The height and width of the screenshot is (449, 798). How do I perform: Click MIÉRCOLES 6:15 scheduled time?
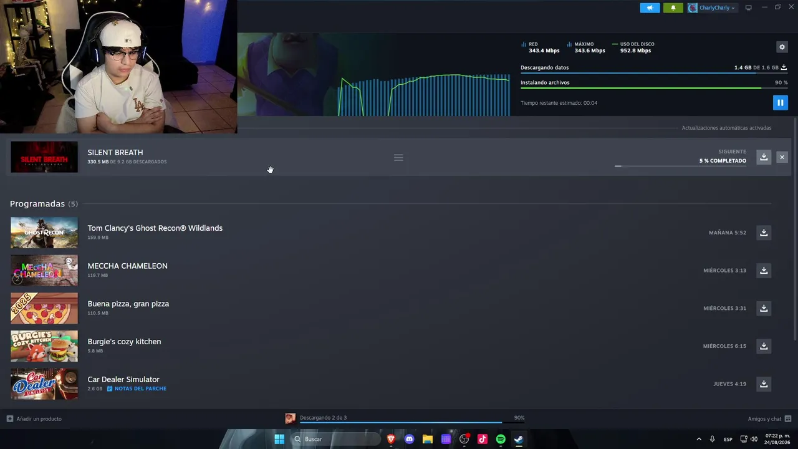[x=724, y=346]
